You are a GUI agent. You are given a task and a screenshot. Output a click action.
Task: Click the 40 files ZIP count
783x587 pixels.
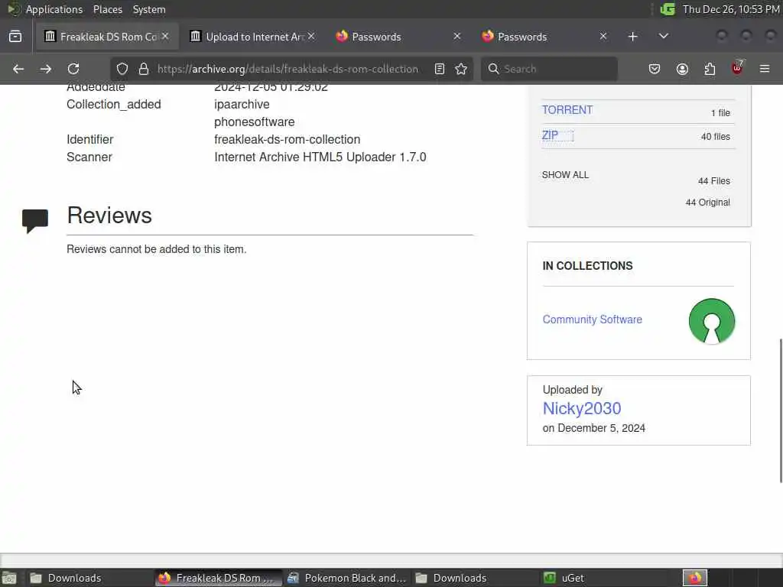pyautogui.click(x=715, y=136)
